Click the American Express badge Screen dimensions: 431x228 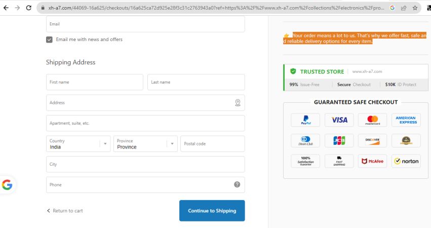coord(406,120)
